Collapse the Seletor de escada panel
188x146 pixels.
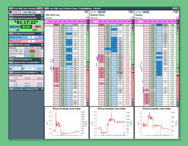[x=10, y=45]
